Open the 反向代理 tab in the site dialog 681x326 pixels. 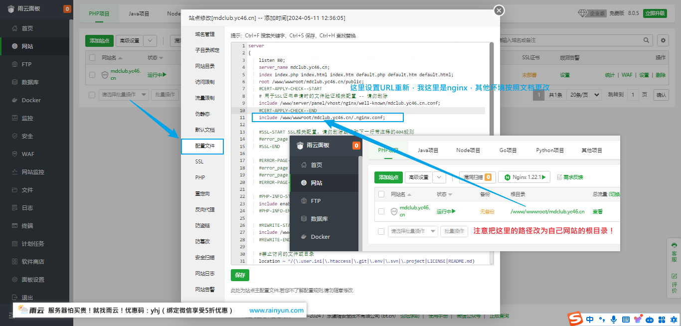point(205,210)
